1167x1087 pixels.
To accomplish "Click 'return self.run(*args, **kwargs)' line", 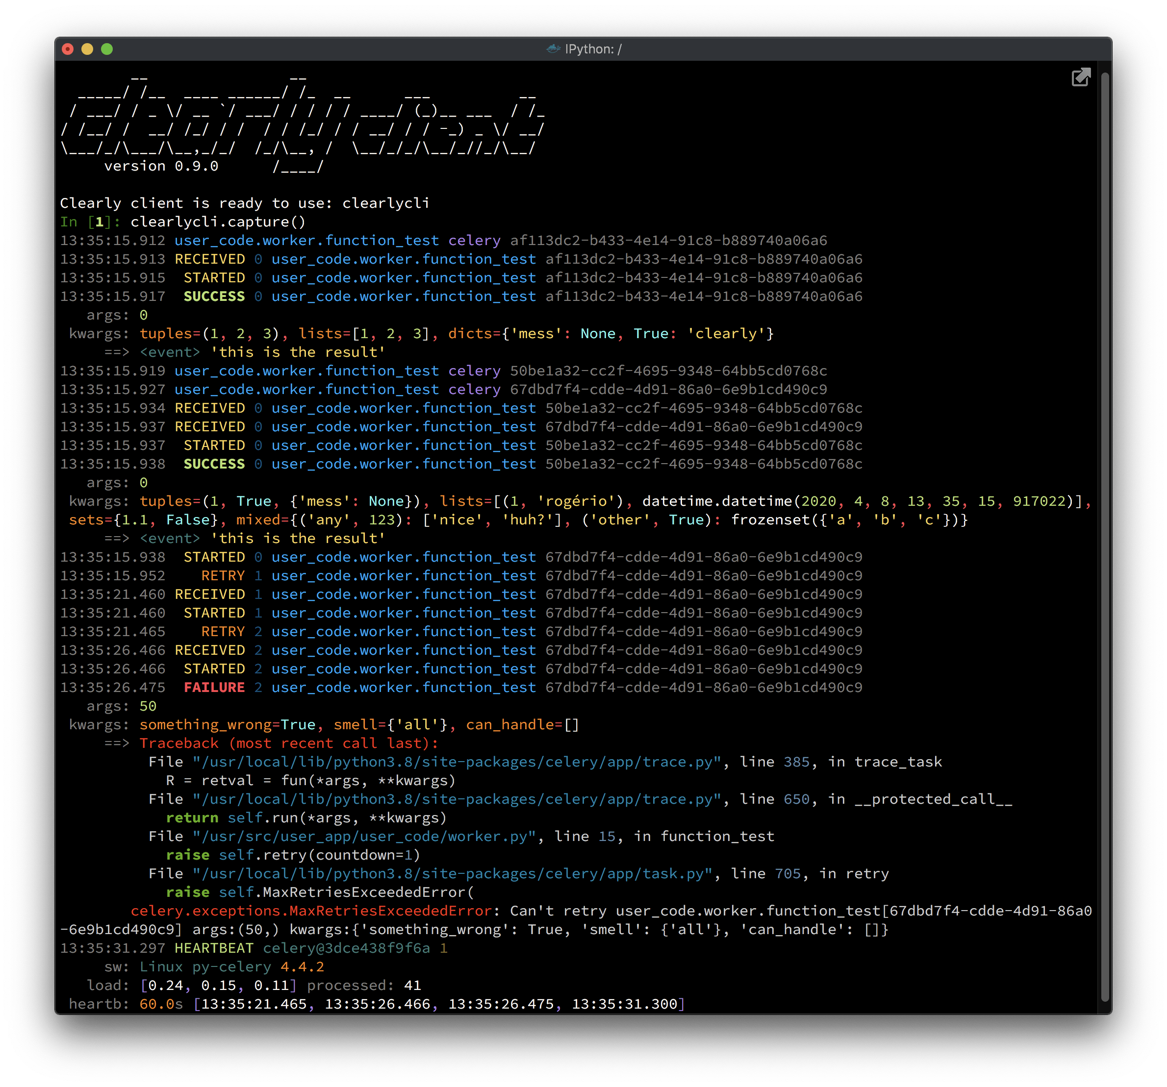I will (x=306, y=818).
